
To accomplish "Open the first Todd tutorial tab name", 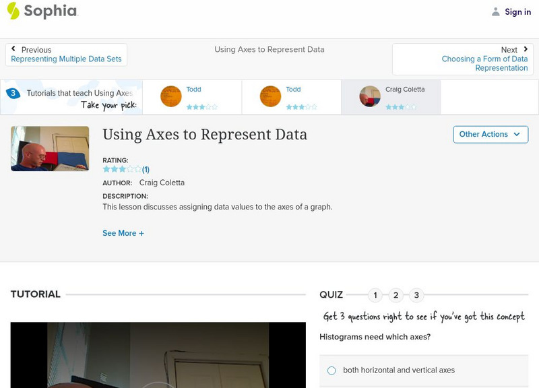I will 193,90.
